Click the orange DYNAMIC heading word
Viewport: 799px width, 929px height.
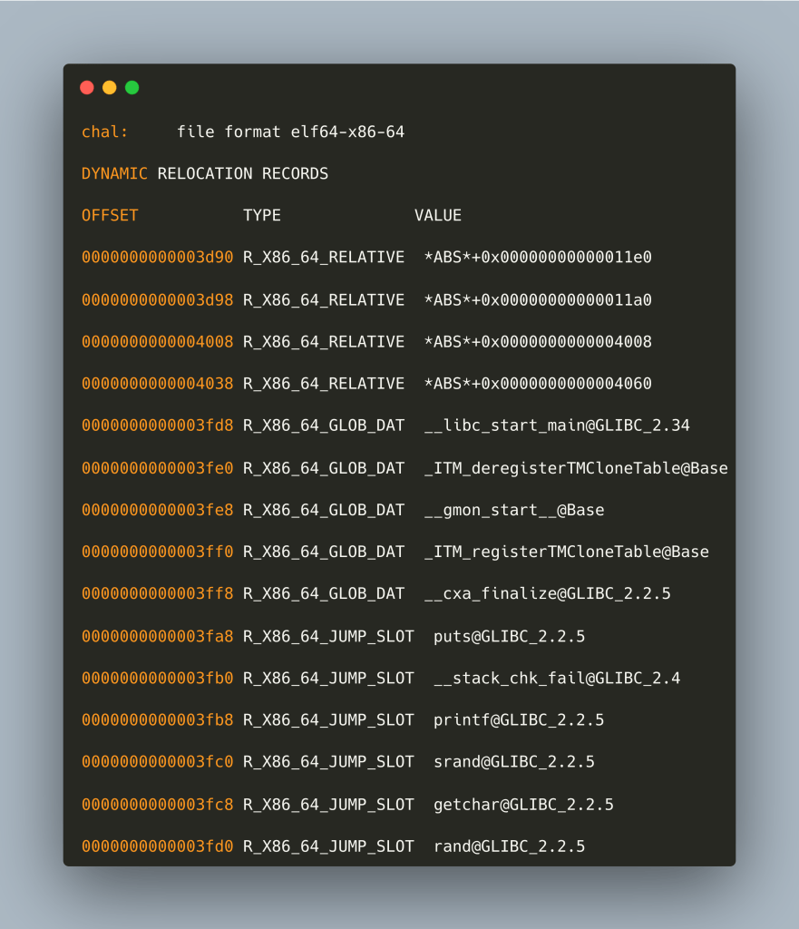pos(114,173)
